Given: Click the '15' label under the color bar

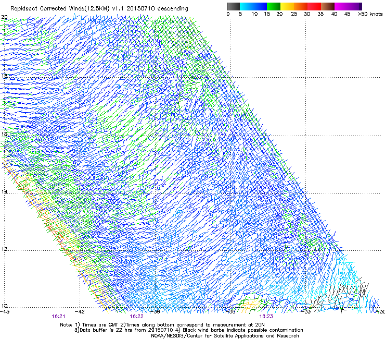Looking at the screenshot, I should pos(267,14).
